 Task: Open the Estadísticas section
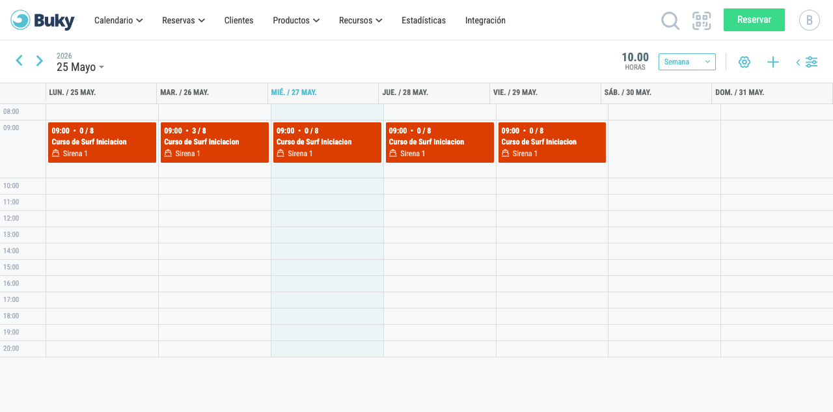tap(424, 20)
